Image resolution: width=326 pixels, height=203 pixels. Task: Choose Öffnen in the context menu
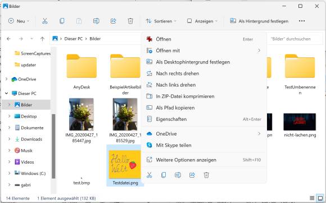coord(203,39)
